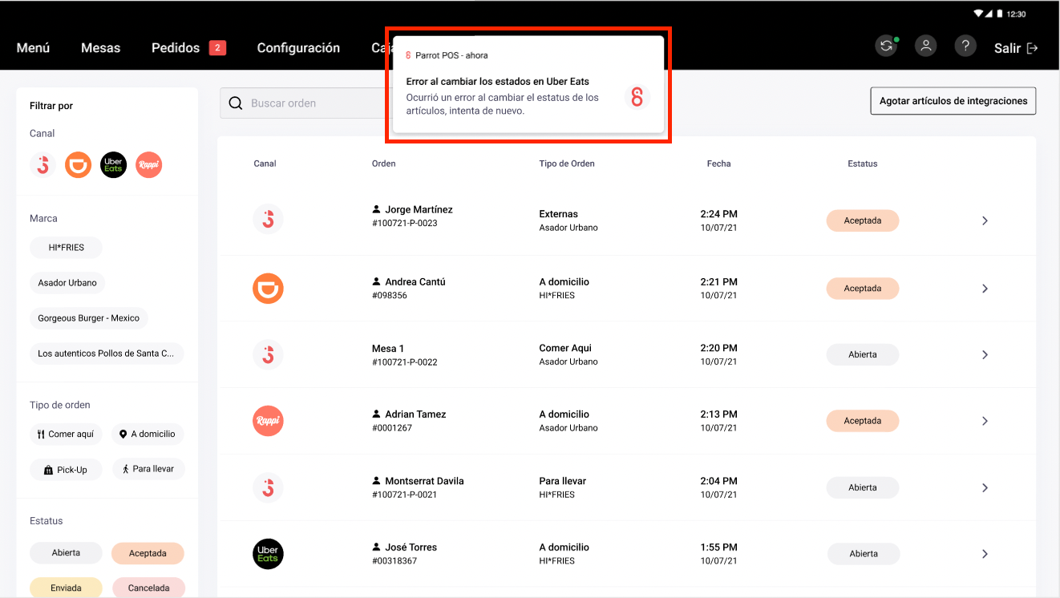Open the Mesas tab
Screen dimensions: 1060x598
(101, 48)
